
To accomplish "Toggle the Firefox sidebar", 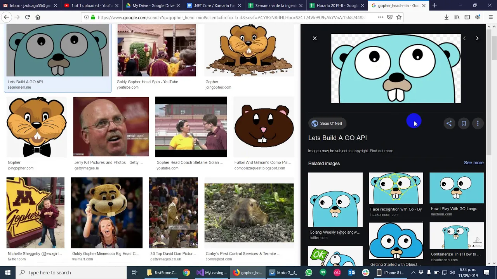I will pos(467,17).
